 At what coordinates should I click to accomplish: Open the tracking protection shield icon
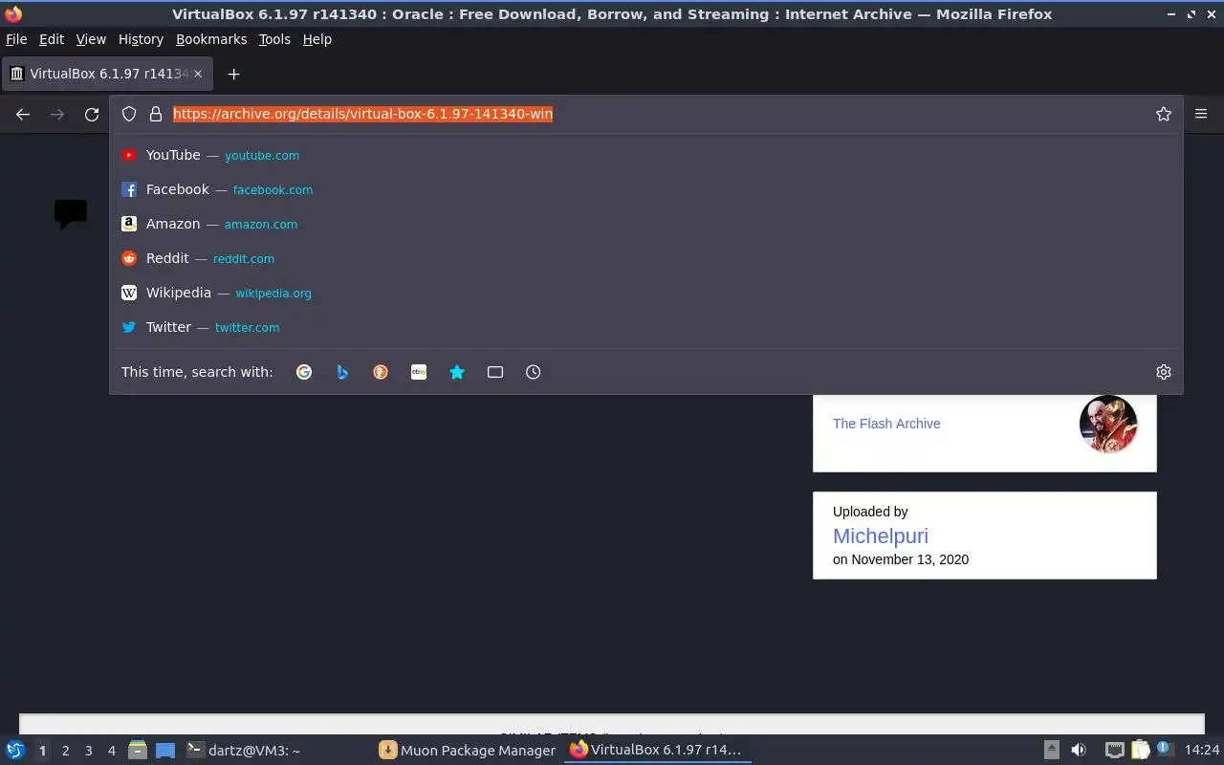(x=129, y=114)
